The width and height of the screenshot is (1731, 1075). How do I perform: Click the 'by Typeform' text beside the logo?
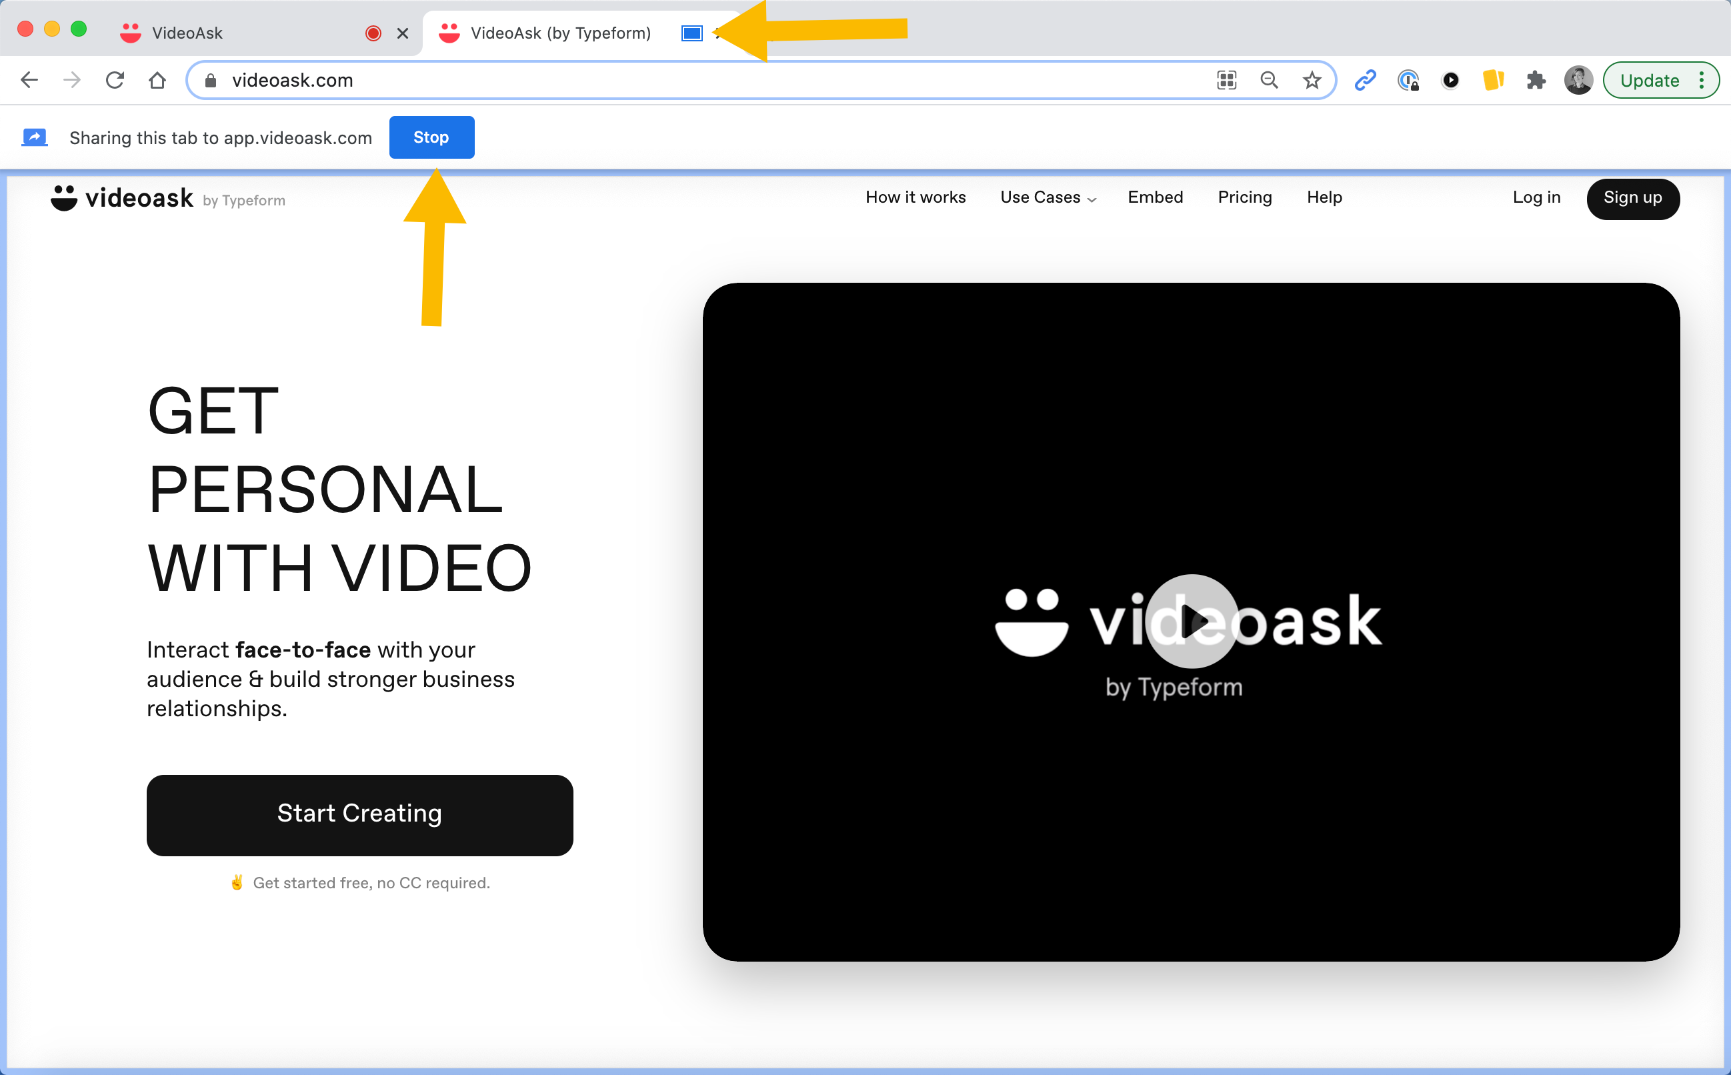pos(244,201)
